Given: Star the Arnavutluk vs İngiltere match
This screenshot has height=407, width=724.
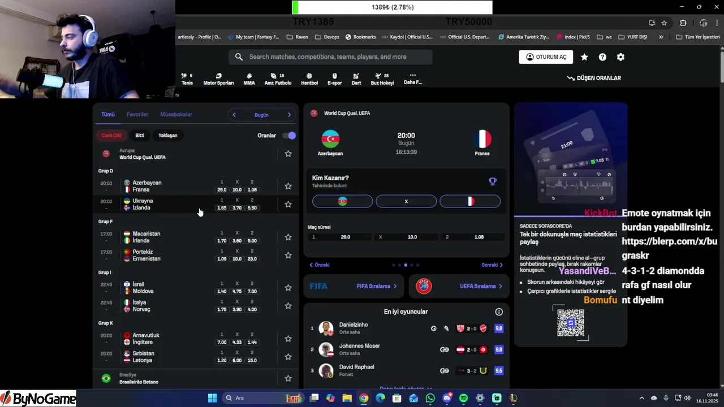Looking at the screenshot, I should [x=288, y=339].
